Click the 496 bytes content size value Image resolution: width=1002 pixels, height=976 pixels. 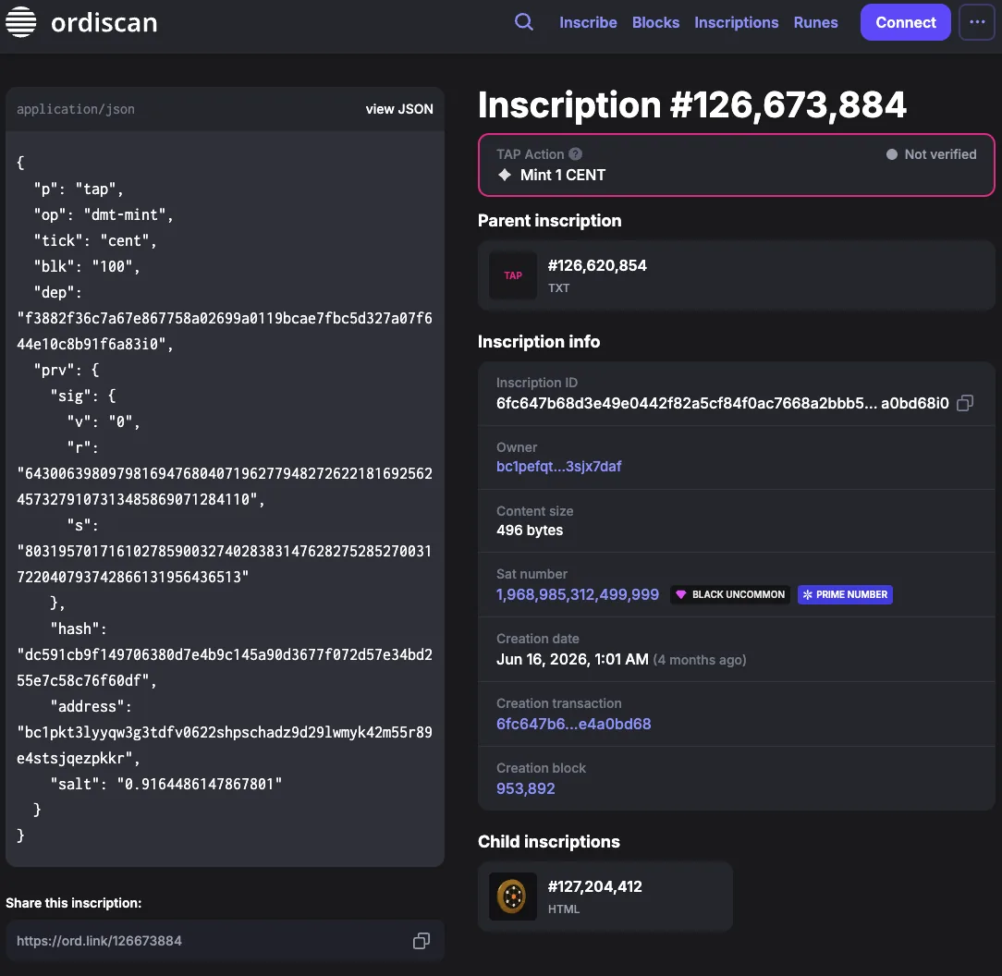coord(530,530)
